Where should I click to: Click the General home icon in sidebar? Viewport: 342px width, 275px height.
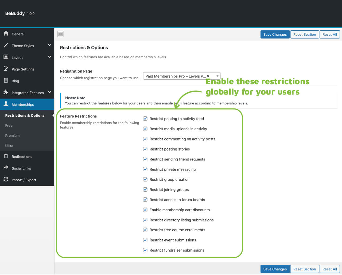[x=6, y=34]
